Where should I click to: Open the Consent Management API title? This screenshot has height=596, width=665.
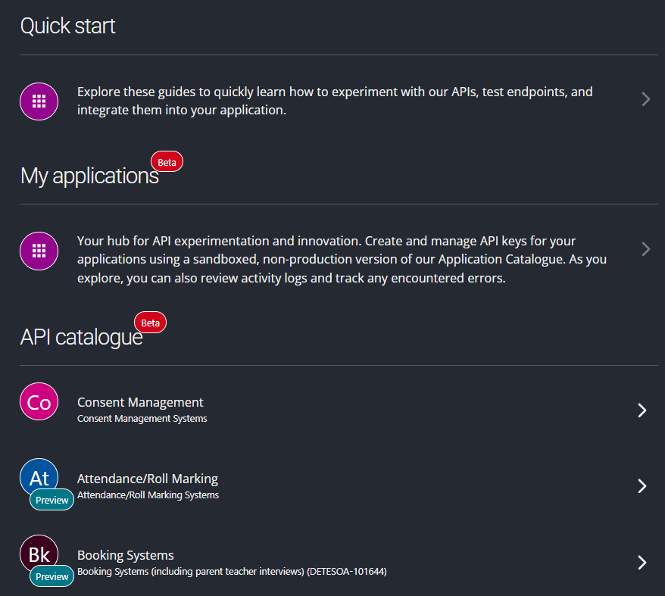pos(140,402)
